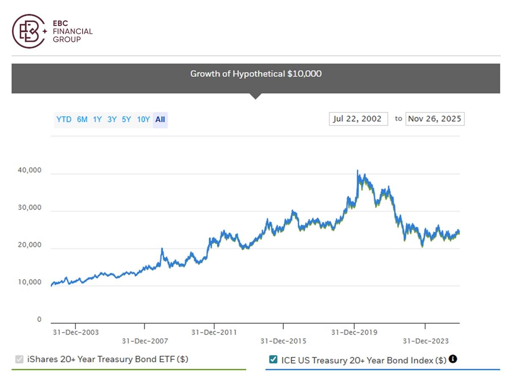Select the All time range
Viewport: 508px width, 388px height.
click(160, 120)
